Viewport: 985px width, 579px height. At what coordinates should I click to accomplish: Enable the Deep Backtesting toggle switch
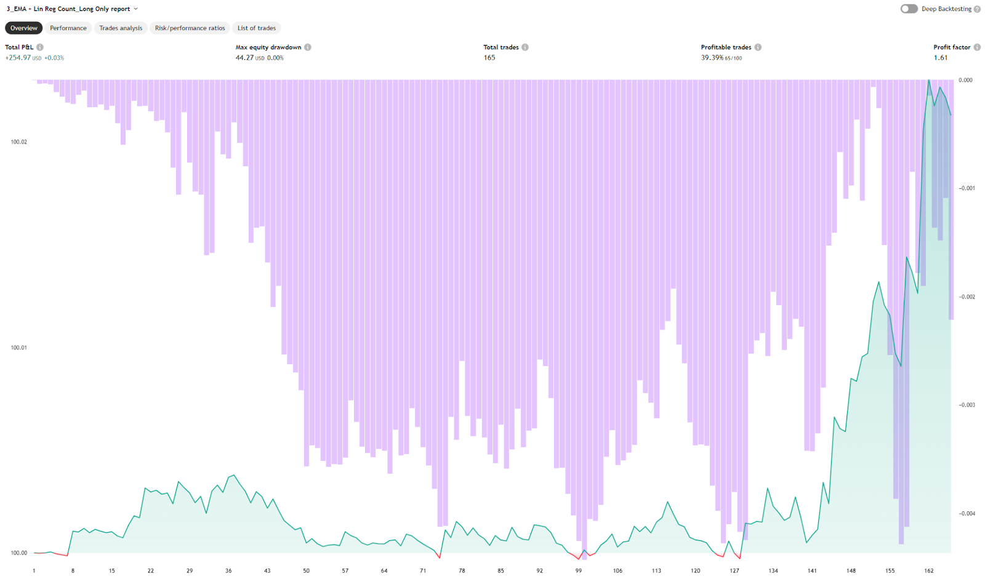pos(909,9)
